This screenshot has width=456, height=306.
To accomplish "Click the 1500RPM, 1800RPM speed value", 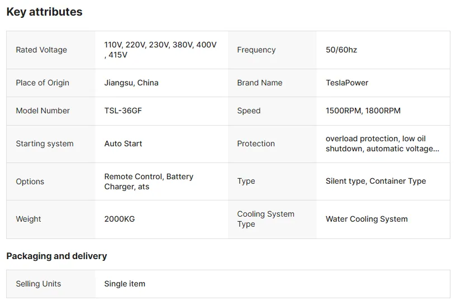I will 363,111.
